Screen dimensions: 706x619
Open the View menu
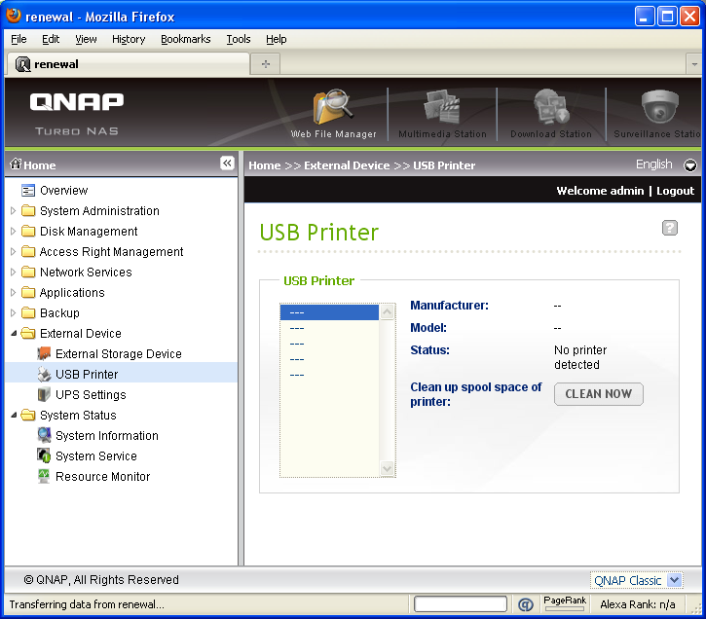(x=86, y=39)
